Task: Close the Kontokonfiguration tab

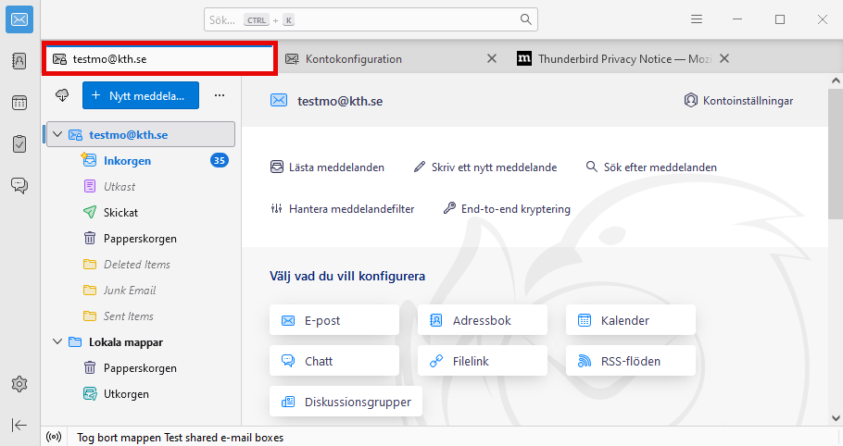Action: pyautogui.click(x=493, y=59)
